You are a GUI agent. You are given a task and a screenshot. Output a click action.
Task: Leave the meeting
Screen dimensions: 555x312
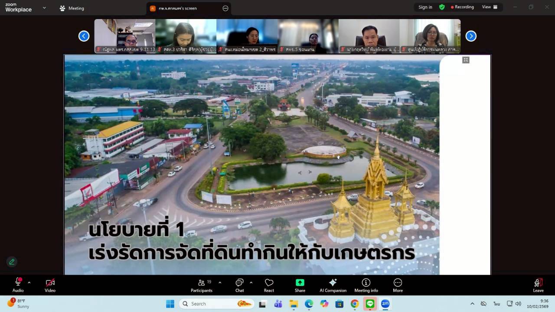point(538,285)
